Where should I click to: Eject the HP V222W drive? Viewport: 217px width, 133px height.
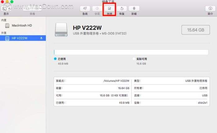click(x=41, y=38)
